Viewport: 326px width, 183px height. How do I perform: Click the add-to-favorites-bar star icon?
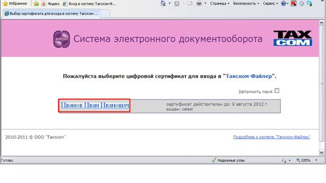click(x=36, y=4)
